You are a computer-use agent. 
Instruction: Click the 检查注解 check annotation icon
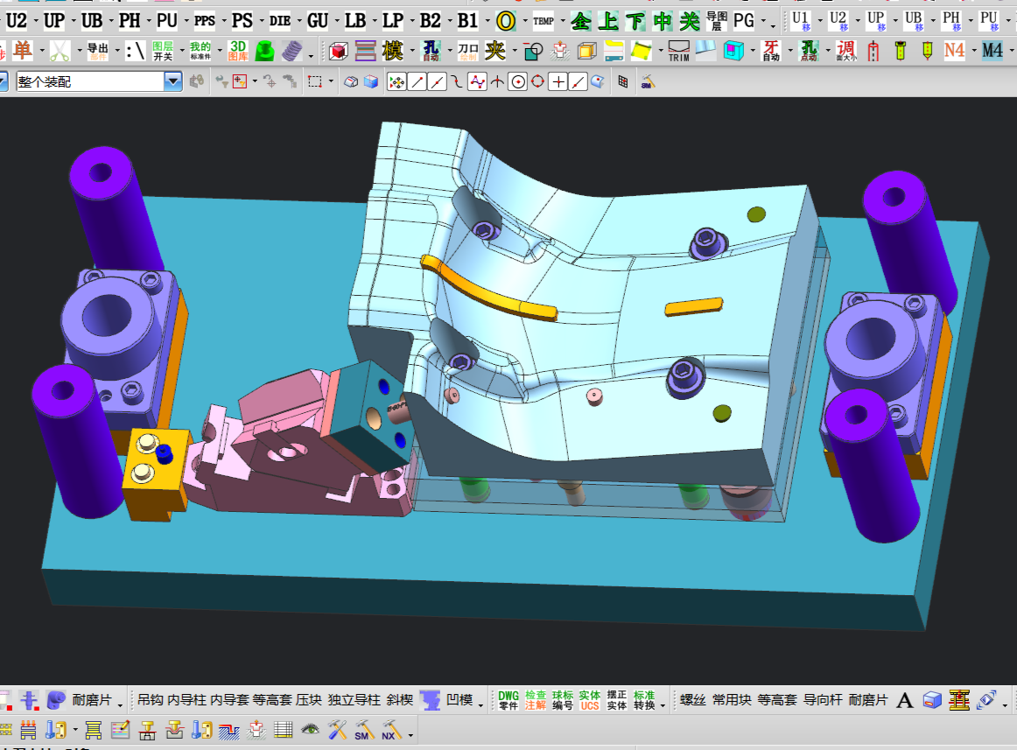pos(536,700)
